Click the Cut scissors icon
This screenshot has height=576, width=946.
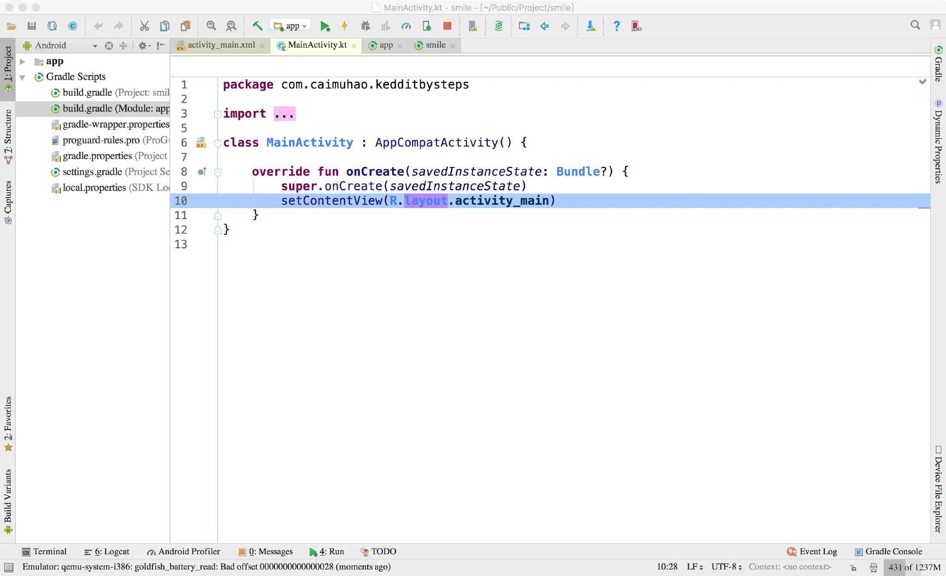145,26
